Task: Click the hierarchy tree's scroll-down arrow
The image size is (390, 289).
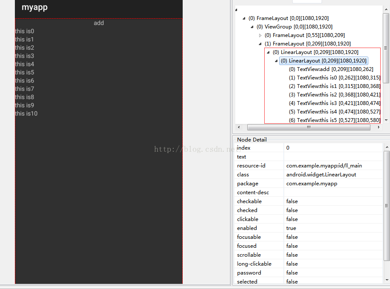Action: coord(386,121)
